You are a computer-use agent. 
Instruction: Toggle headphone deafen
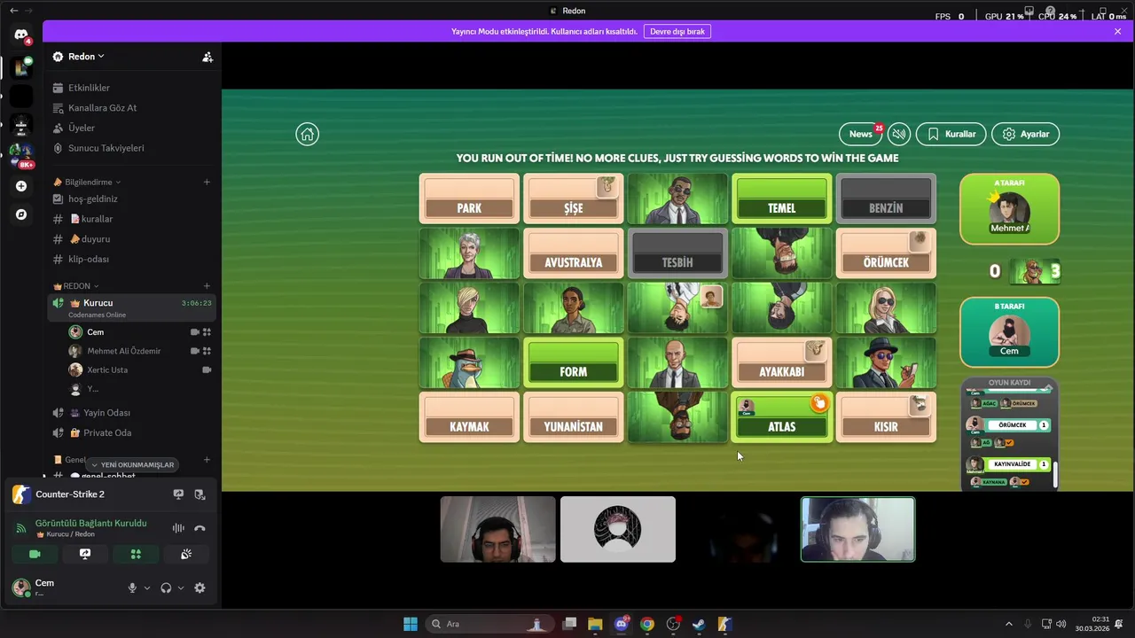pyautogui.click(x=166, y=587)
